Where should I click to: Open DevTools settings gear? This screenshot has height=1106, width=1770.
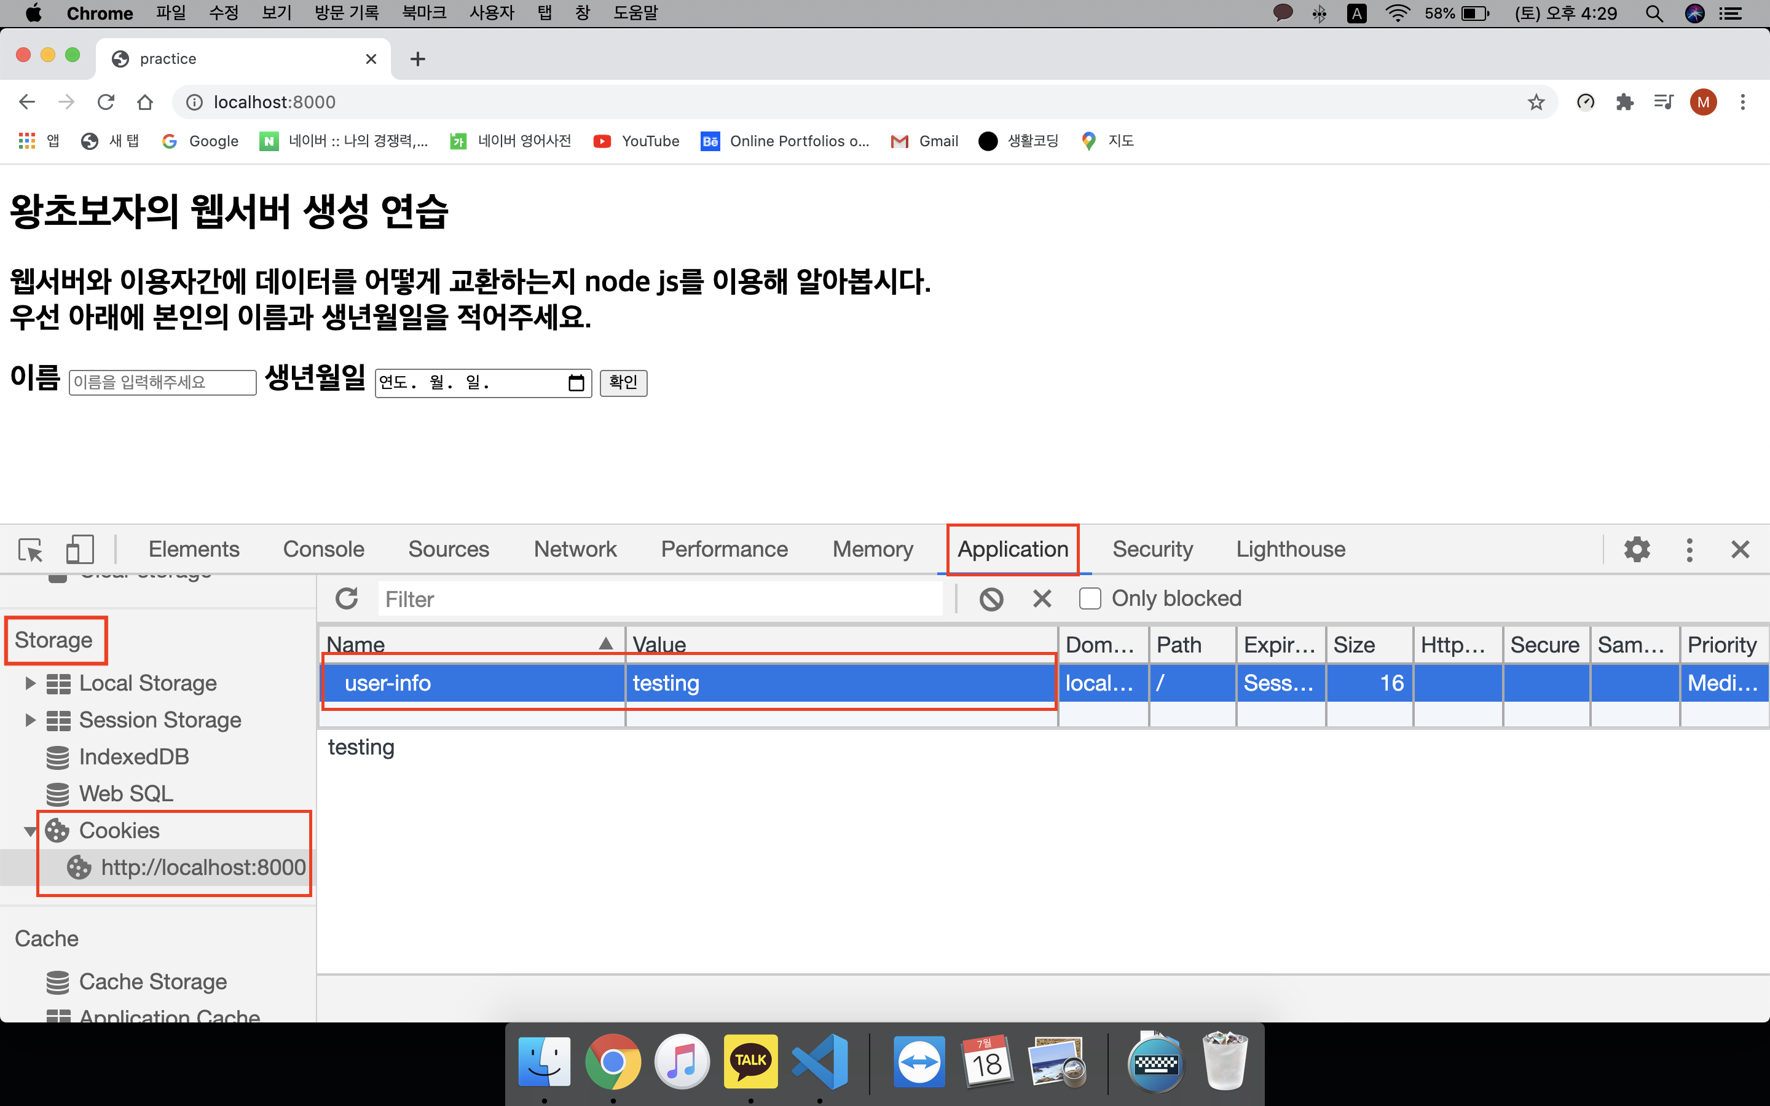(1637, 549)
